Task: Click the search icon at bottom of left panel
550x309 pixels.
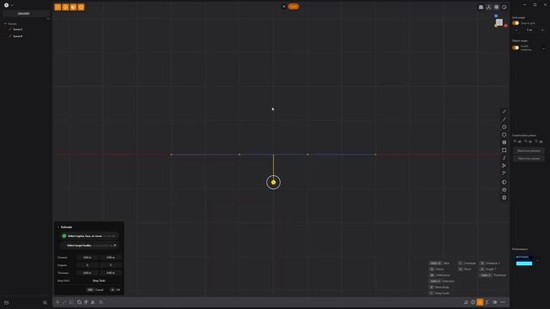Action: (x=45, y=302)
